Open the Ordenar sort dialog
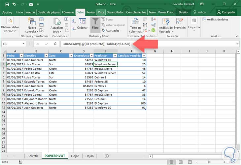Viewport: 241px width, 165px height. tap(83, 24)
